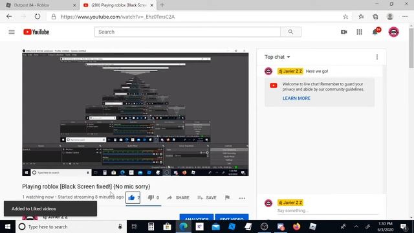
Task: Open the EDIT VIDEO button
Action: 232,217
